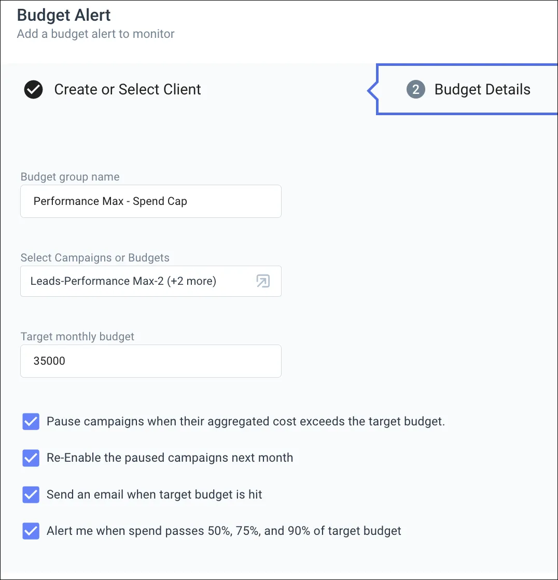
Task: Switch to the Budget Details step
Action: point(482,90)
